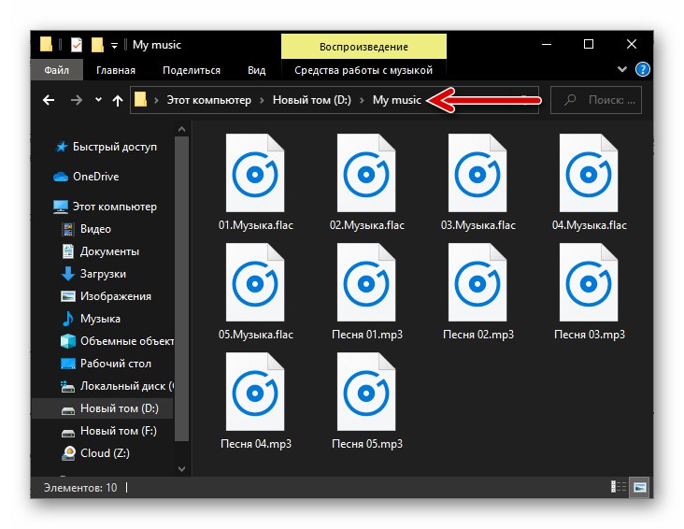The height and width of the screenshot is (529, 684).
Task: Click My music breadcrumb segment
Action: tap(397, 100)
